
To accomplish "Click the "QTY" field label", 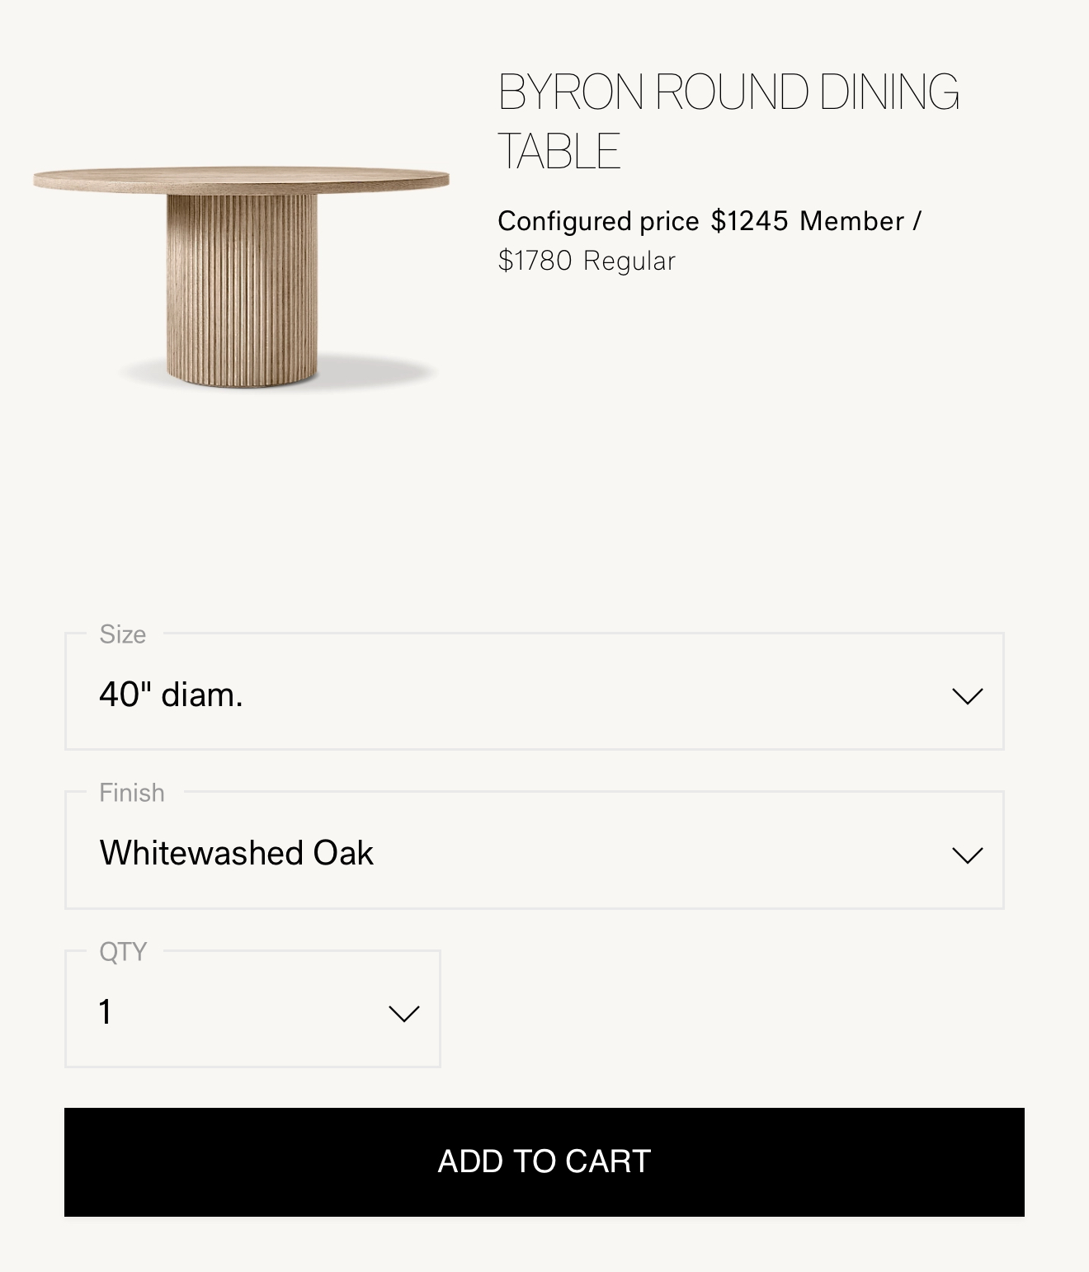I will tap(123, 951).
